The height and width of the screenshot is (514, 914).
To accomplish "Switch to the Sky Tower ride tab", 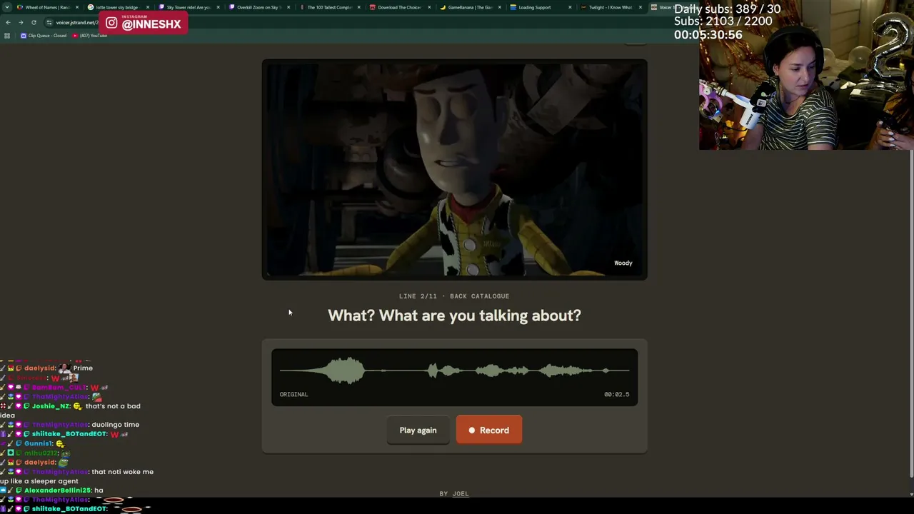I will coord(188,7).
